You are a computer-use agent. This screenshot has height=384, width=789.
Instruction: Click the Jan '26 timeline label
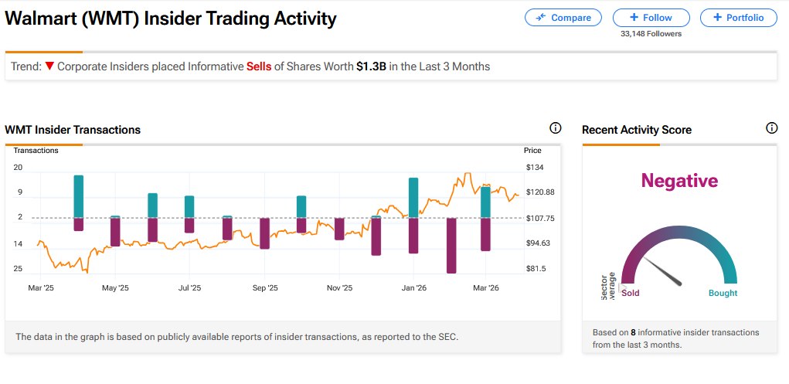coord(414,287)
